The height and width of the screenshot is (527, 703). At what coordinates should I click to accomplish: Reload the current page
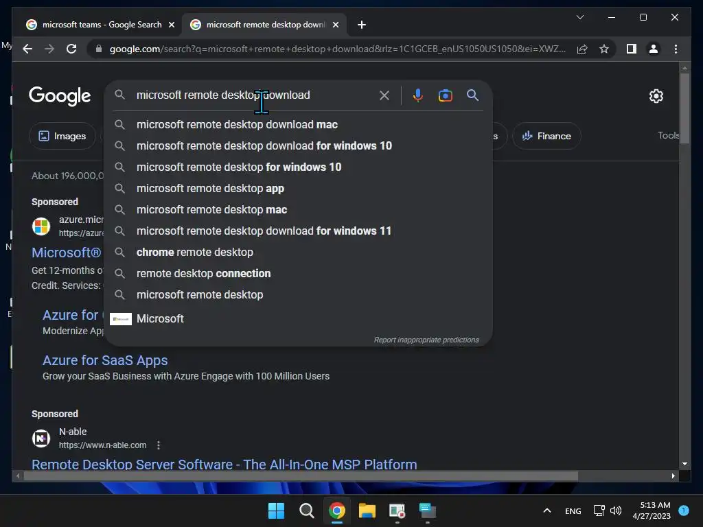pyautogui.click(x=71, y=49)
